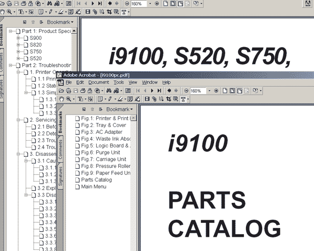Switch to Signatures tab in front window

coord(60,176)
